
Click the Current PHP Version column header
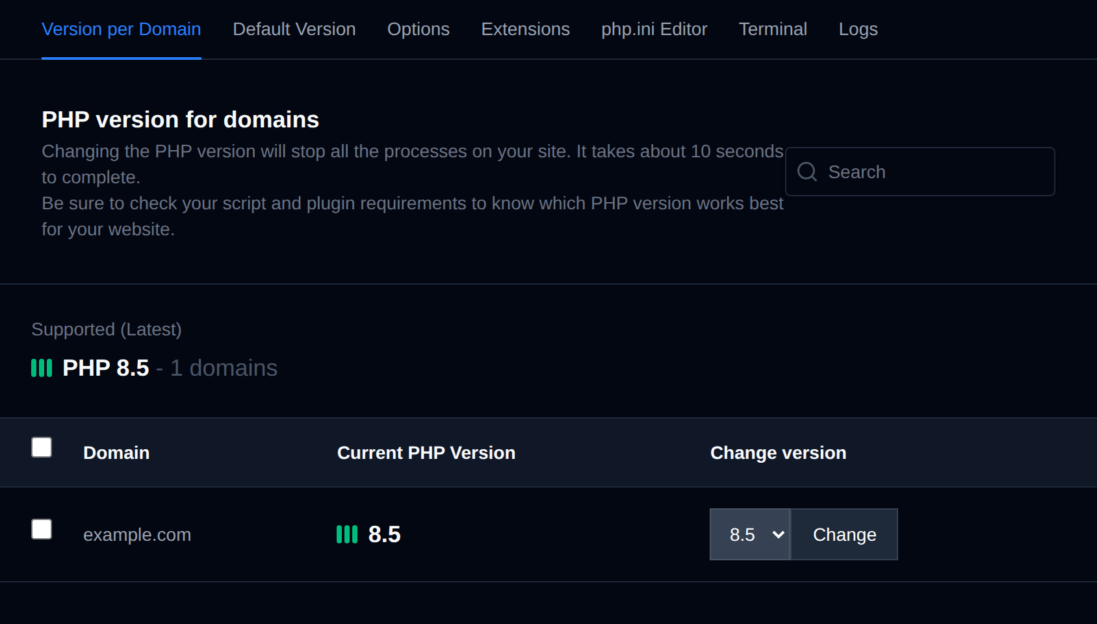426,452
